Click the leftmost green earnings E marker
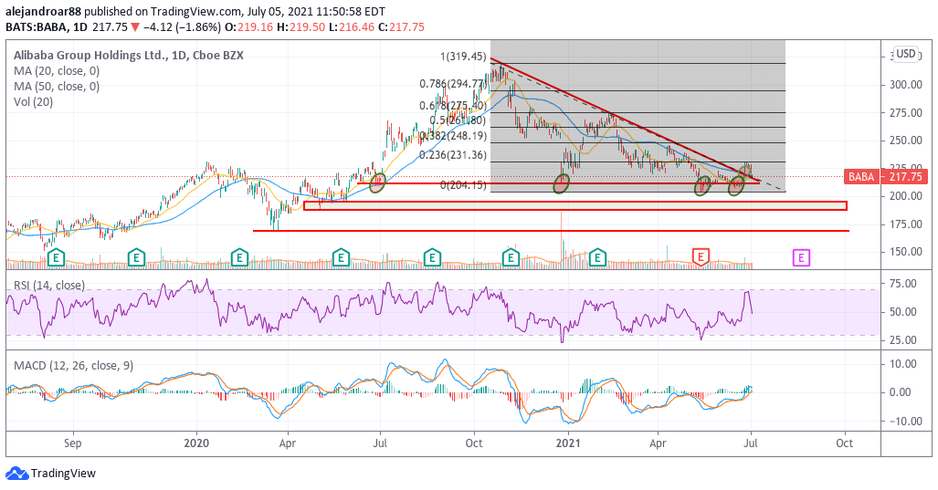938x490 pixels. pos(56,258)
